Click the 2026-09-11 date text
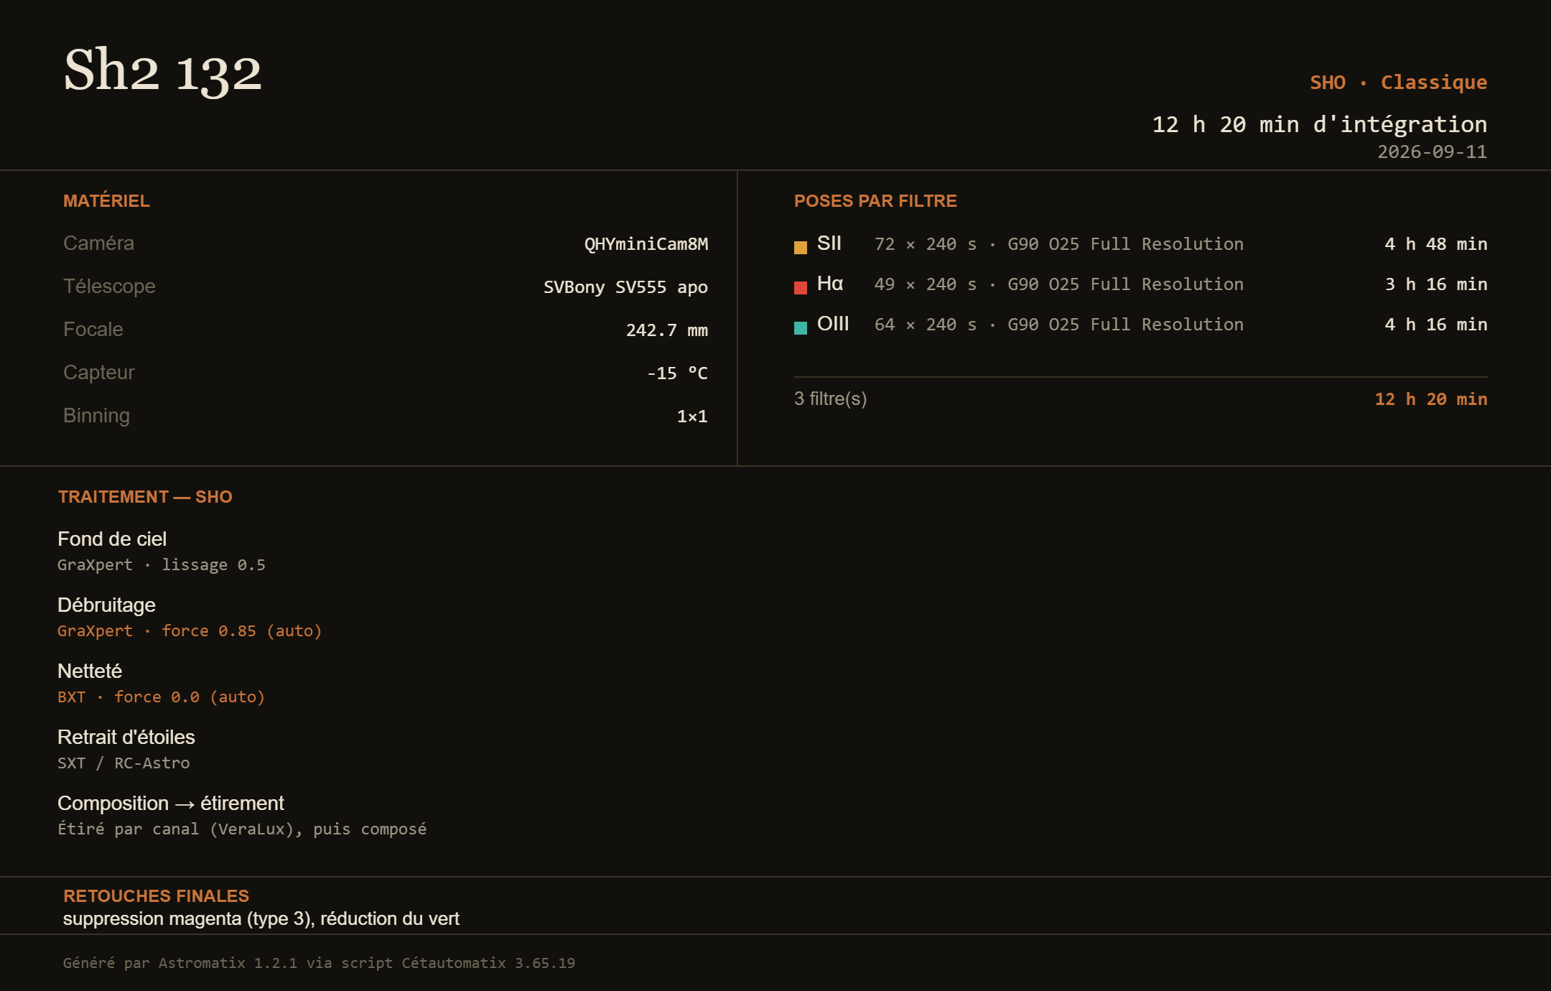Viewport: 1551px width, 991px height. pos(1432,152)
